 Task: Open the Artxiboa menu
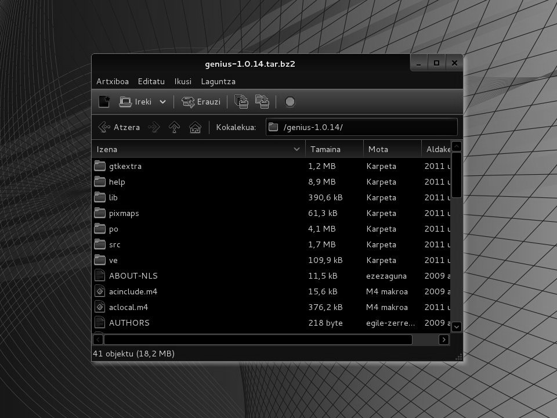click(x=113, y=81)
